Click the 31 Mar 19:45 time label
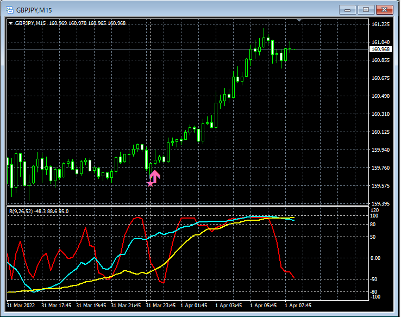401x317 pixels. click(91, 305)
